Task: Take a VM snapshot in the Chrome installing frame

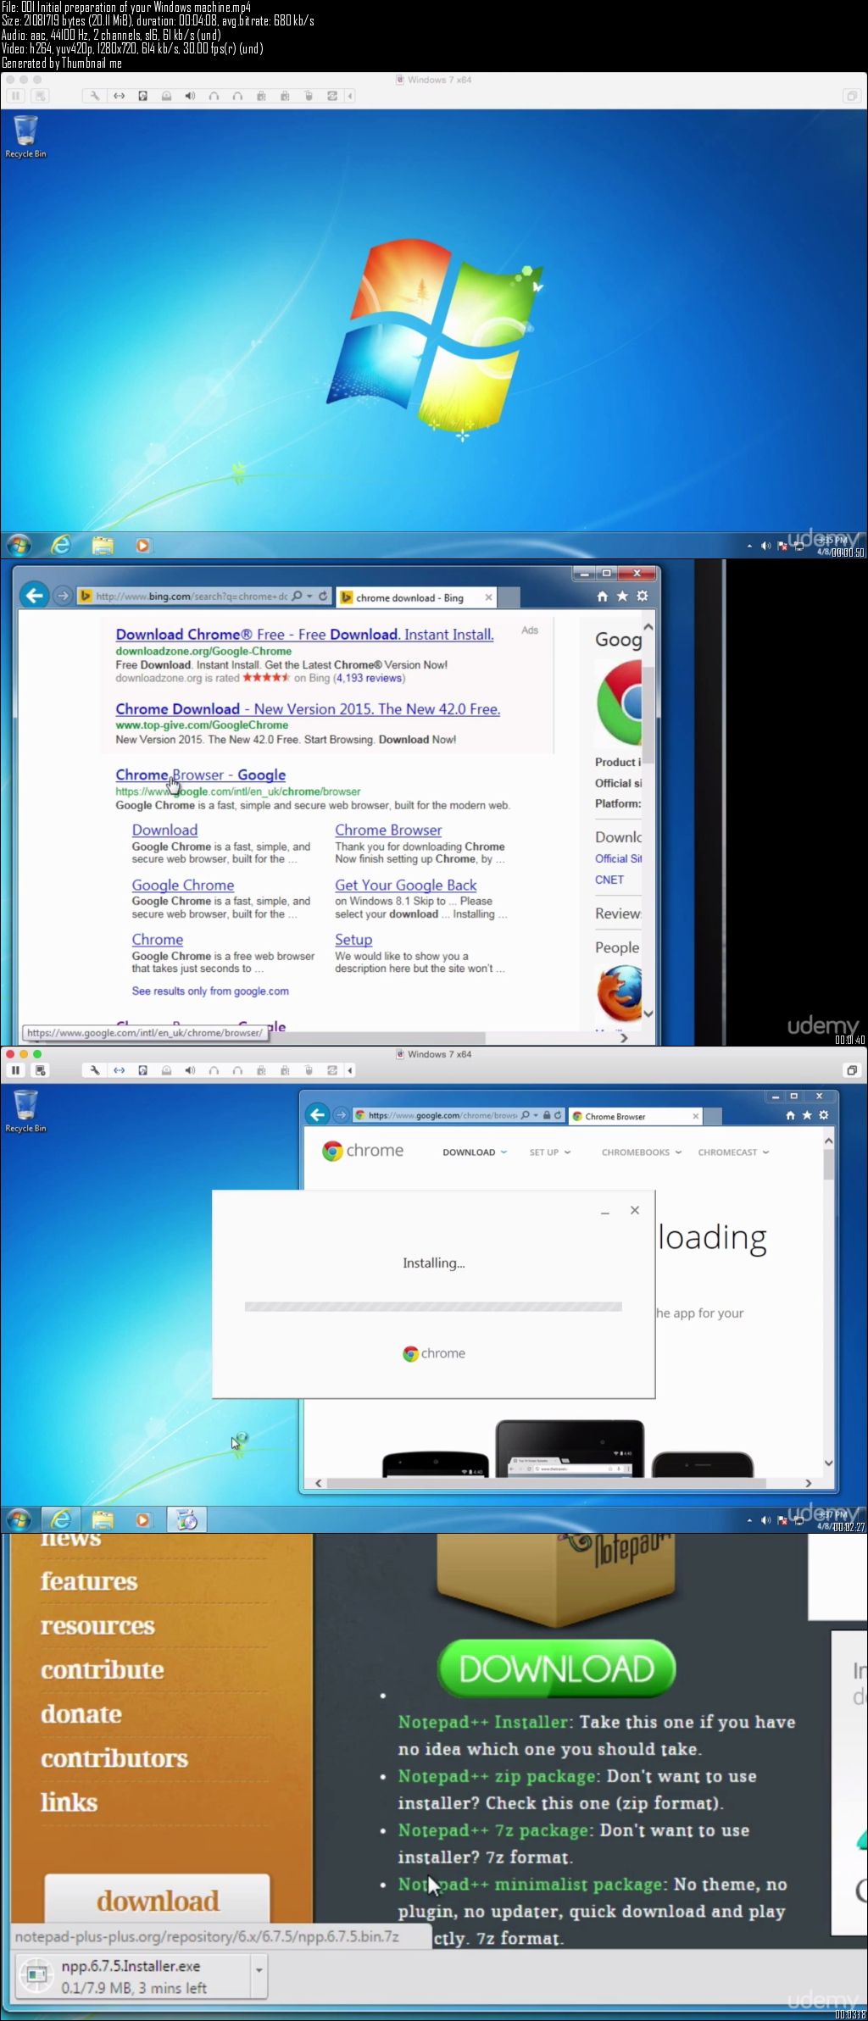Action: [40, 1070]
